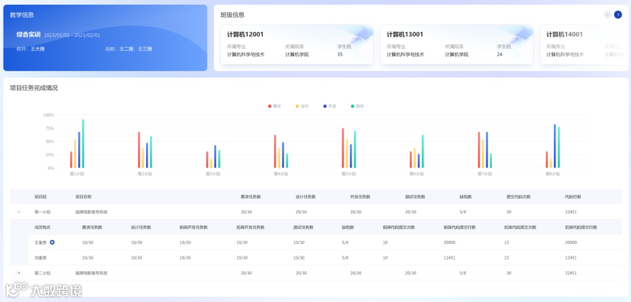Click the 5/8 缺陷数 value of 第二小组
Image resolution: width=631 pixels, height=302 pixels.
[x=463, y=273]
